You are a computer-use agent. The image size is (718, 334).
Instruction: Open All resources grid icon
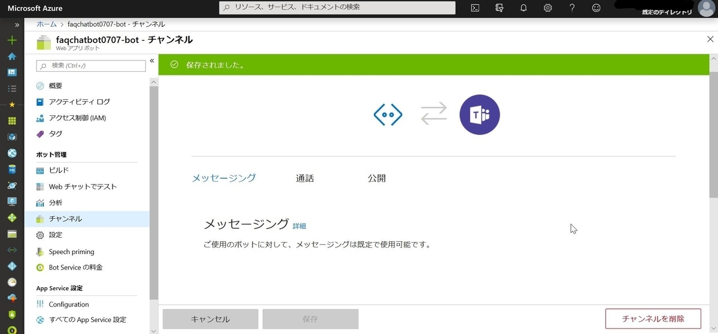tap(12, 121)
